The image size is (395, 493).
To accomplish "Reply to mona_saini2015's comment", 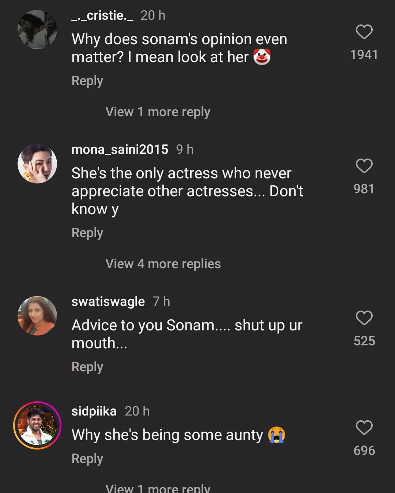I will pos(87,233).
